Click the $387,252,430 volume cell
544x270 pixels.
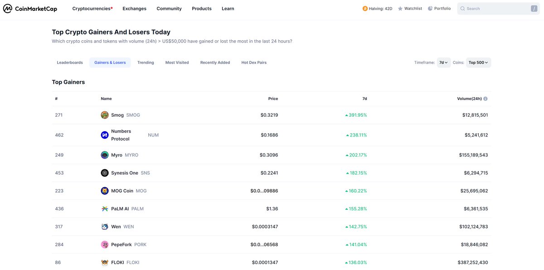pos(473,262)
